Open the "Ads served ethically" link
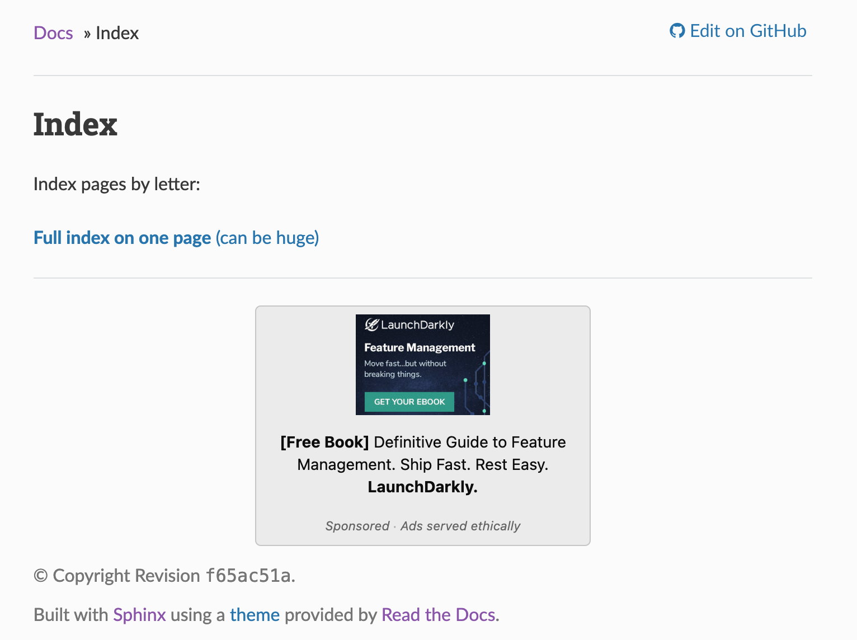Viewport: 857px width, 640px height. (x=460, y=526)
